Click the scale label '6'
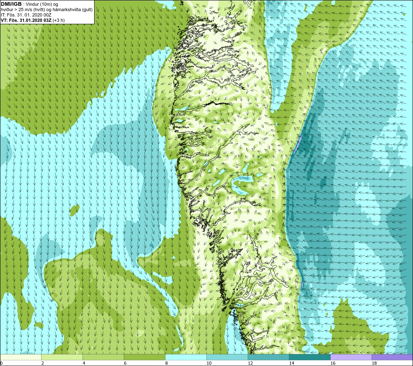Viewport: 413px width, 366px height. [x=125, y=363]
